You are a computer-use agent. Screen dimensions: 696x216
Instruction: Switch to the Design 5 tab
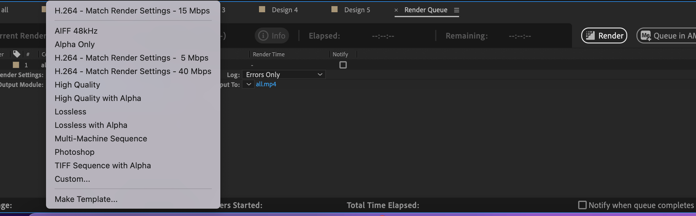[357, 9]
